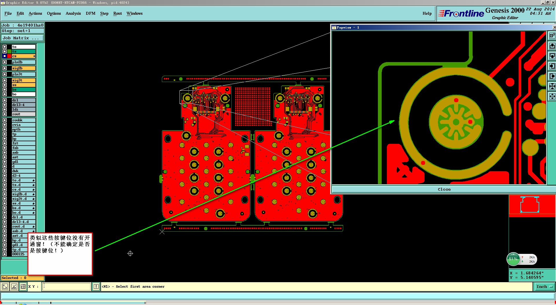Click the edit-lock icon on rout.d row
The height and width of the screenshot is (305, 556).
coord(34,227)
